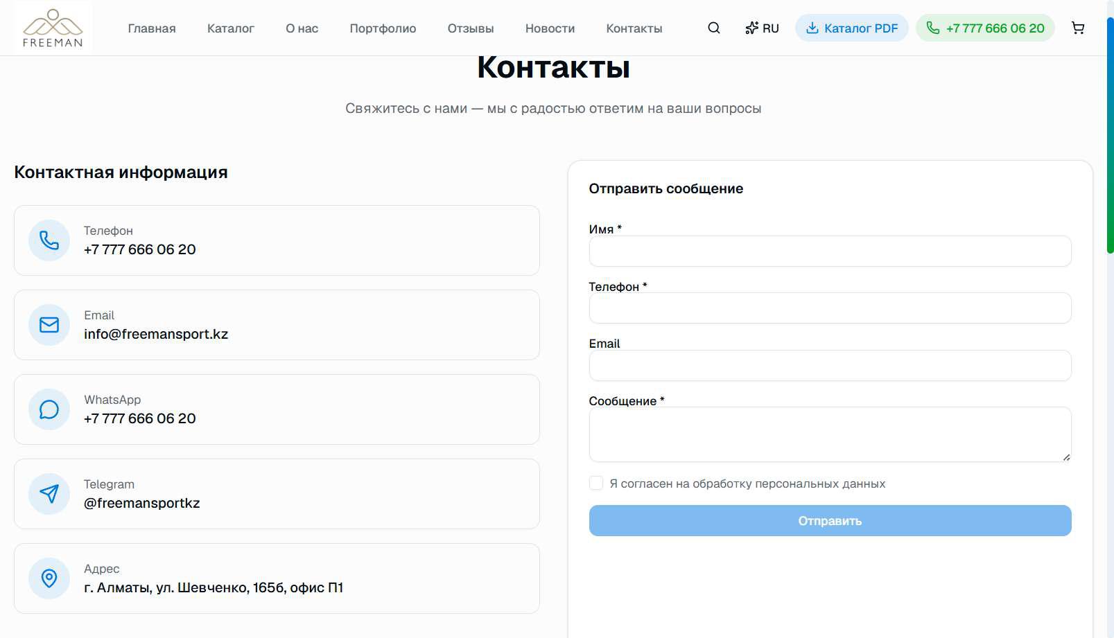This screenshot has width=1114, height=638.
Task: Click the paper plane icon in the Telegram card
Action: [49, 494]
